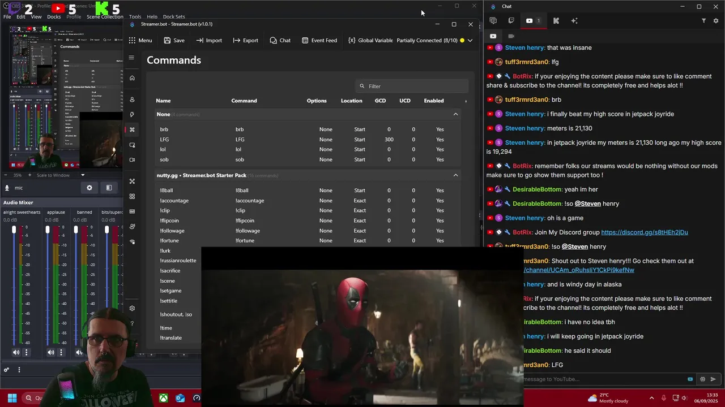Open applause channel three-dot options
725x407 pixels.
[61, 353]
